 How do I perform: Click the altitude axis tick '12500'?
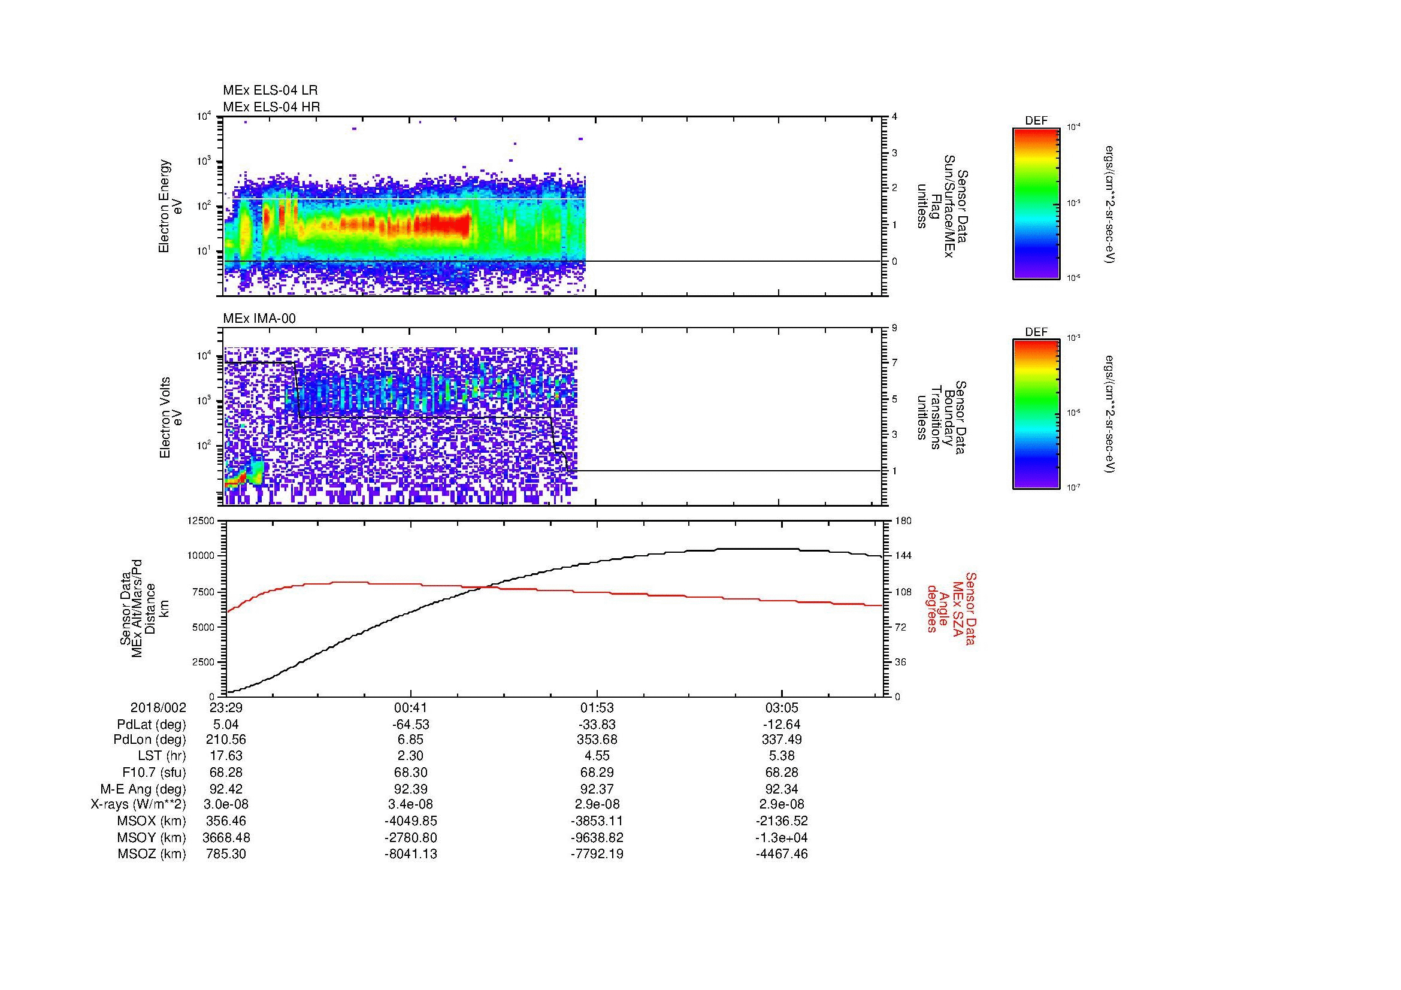pos(201,521)
